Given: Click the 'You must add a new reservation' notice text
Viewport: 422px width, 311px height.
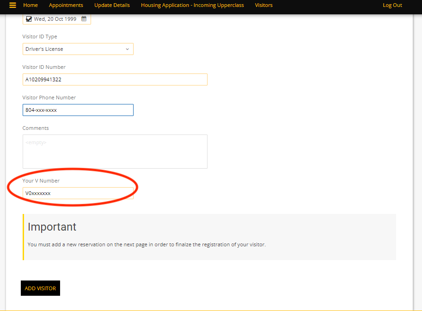Looking at the screenshot, I should [x=147, y=244].
